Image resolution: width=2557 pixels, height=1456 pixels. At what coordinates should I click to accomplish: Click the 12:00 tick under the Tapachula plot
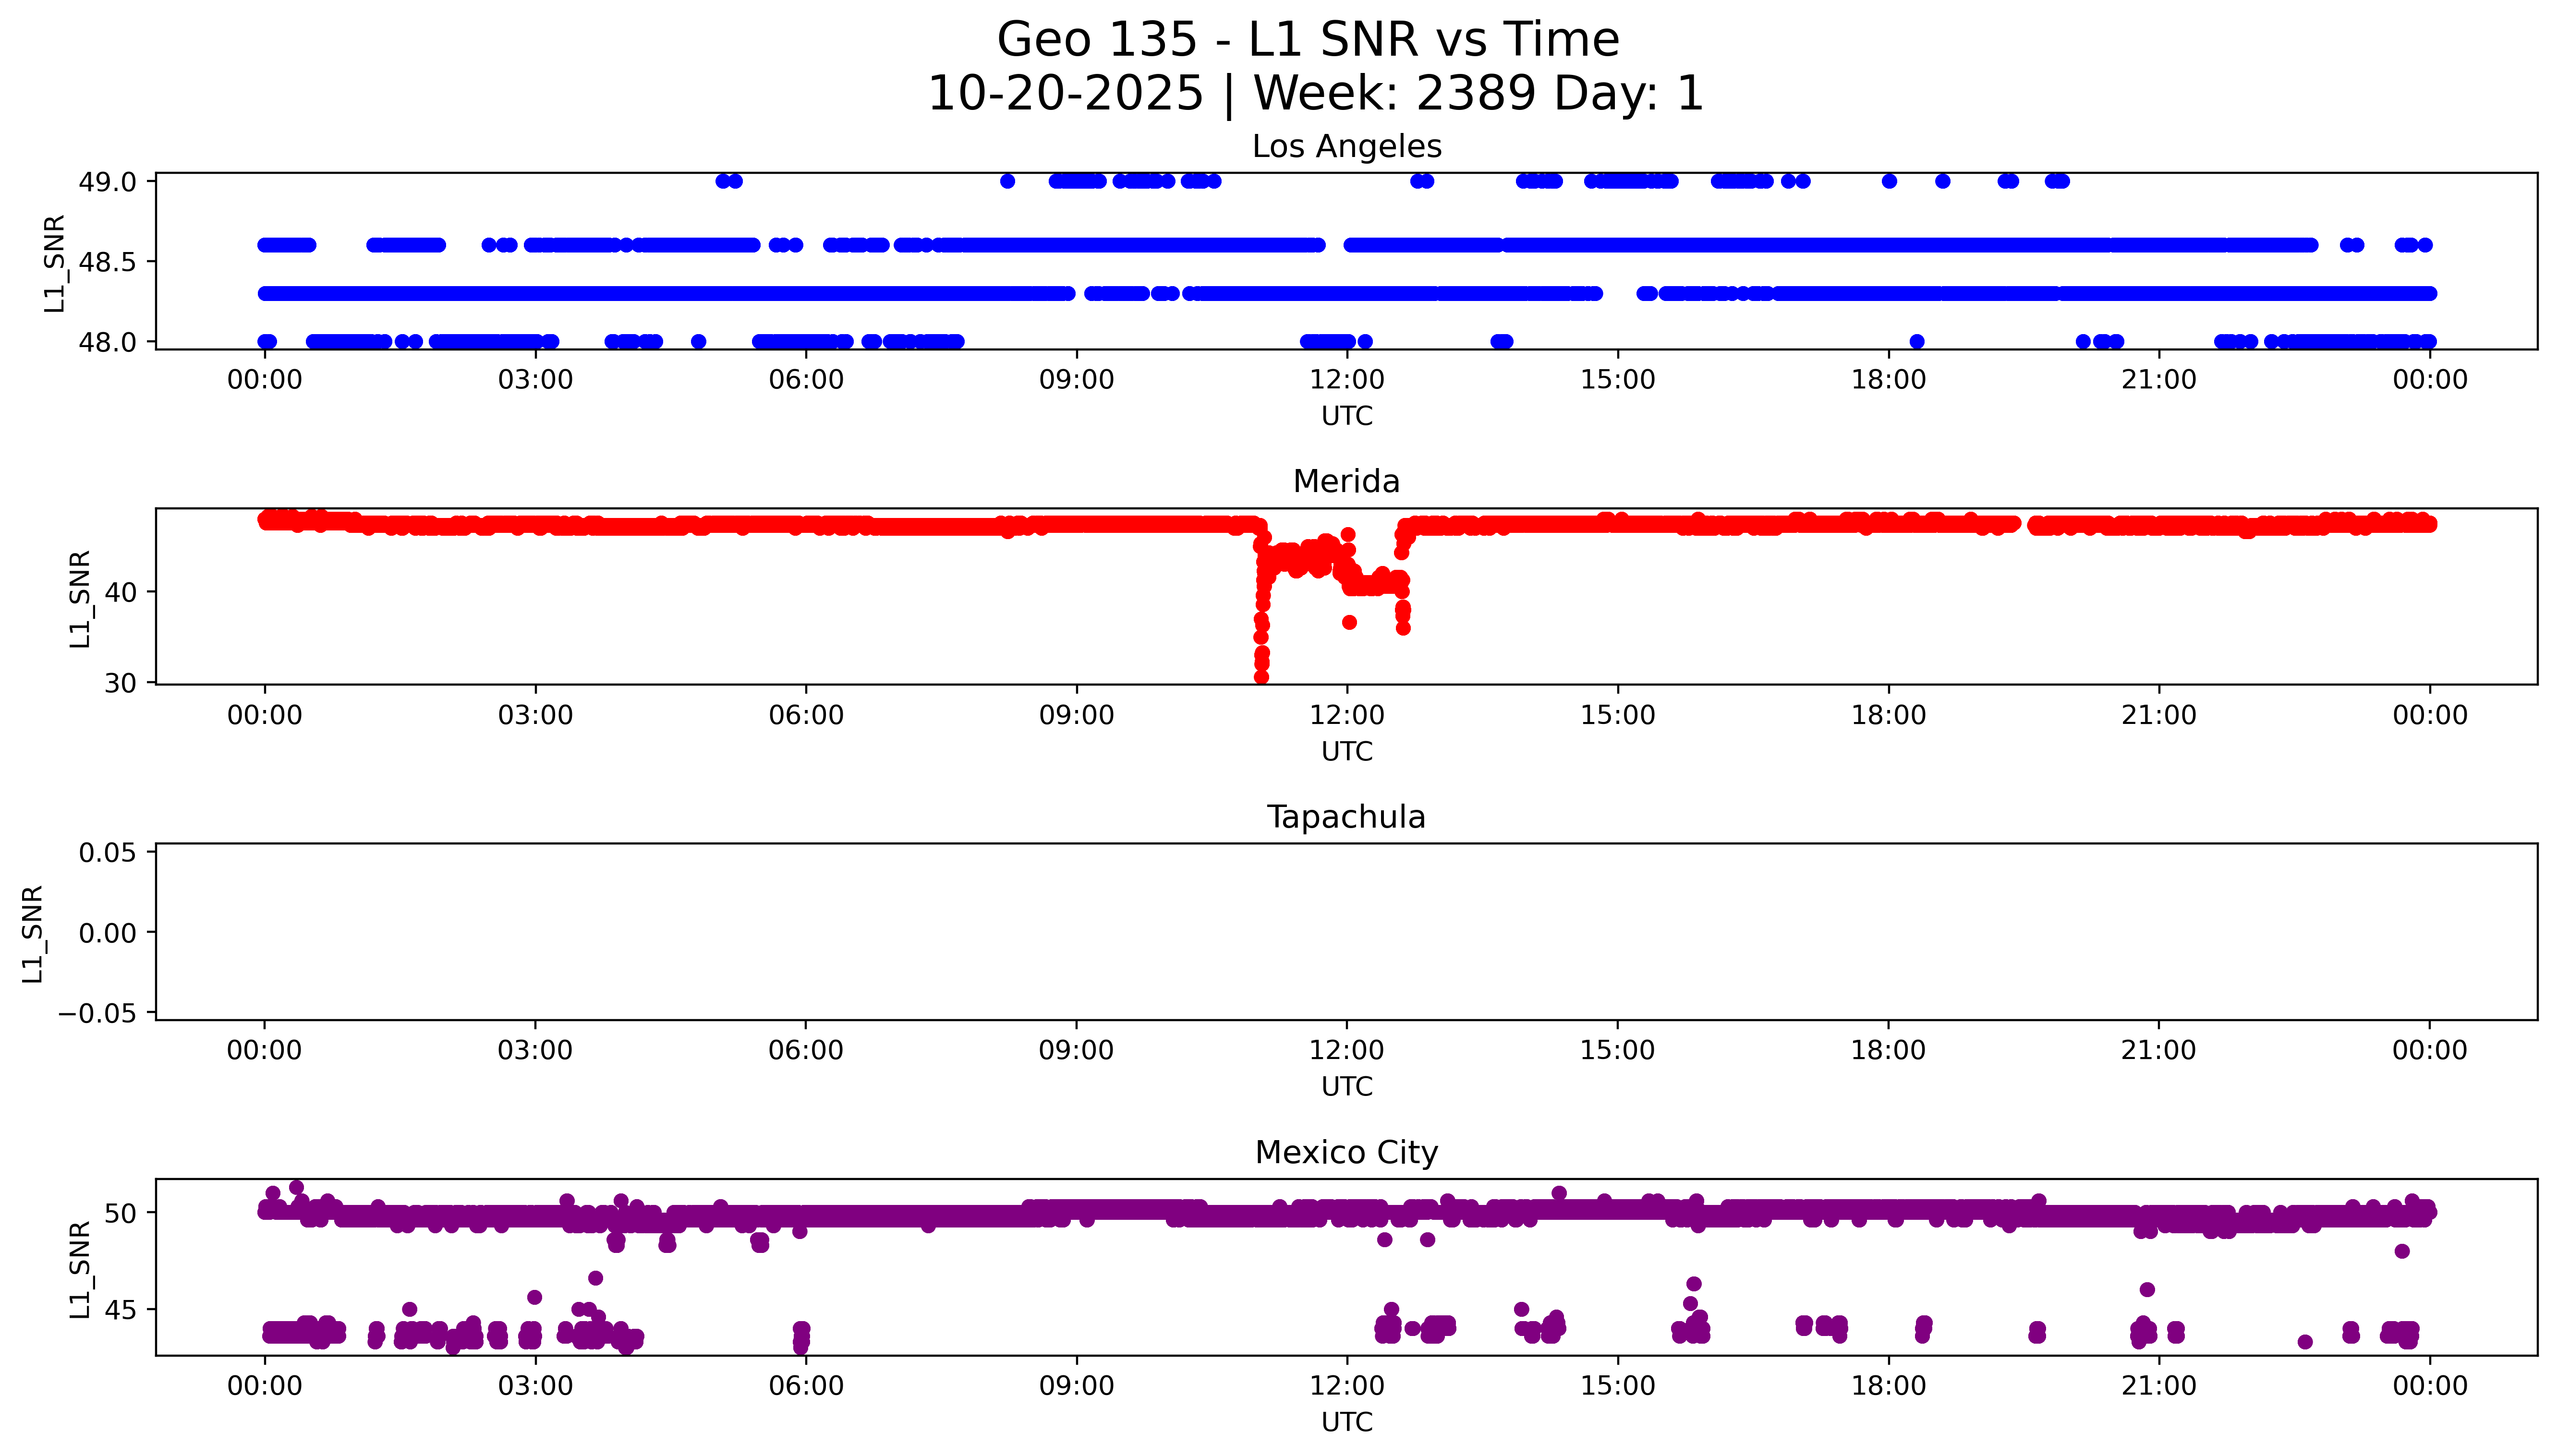[x=1346, y=1051]
